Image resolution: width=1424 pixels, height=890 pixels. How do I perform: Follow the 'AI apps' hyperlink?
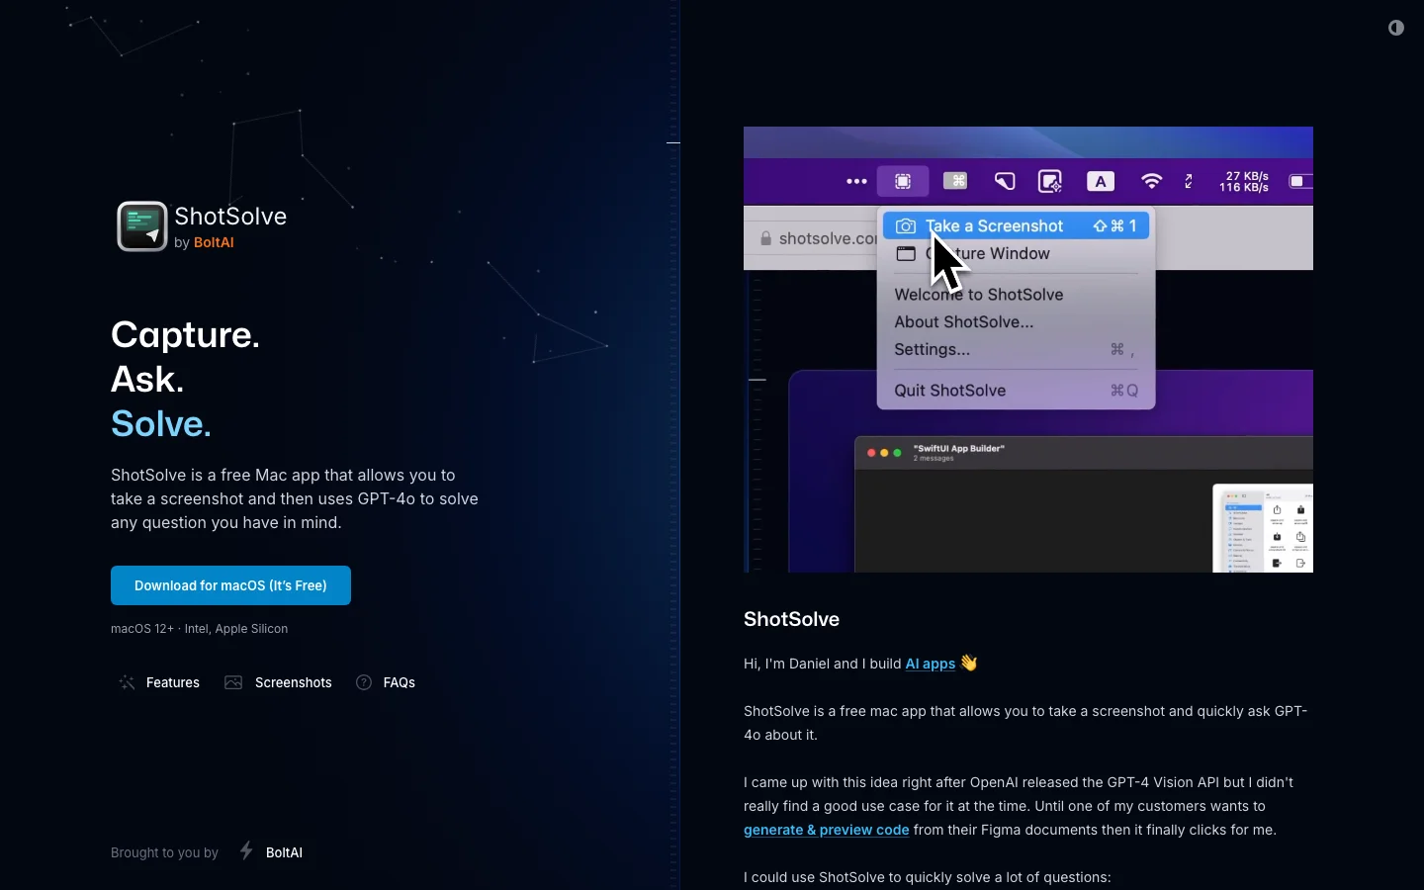(931, 665)
